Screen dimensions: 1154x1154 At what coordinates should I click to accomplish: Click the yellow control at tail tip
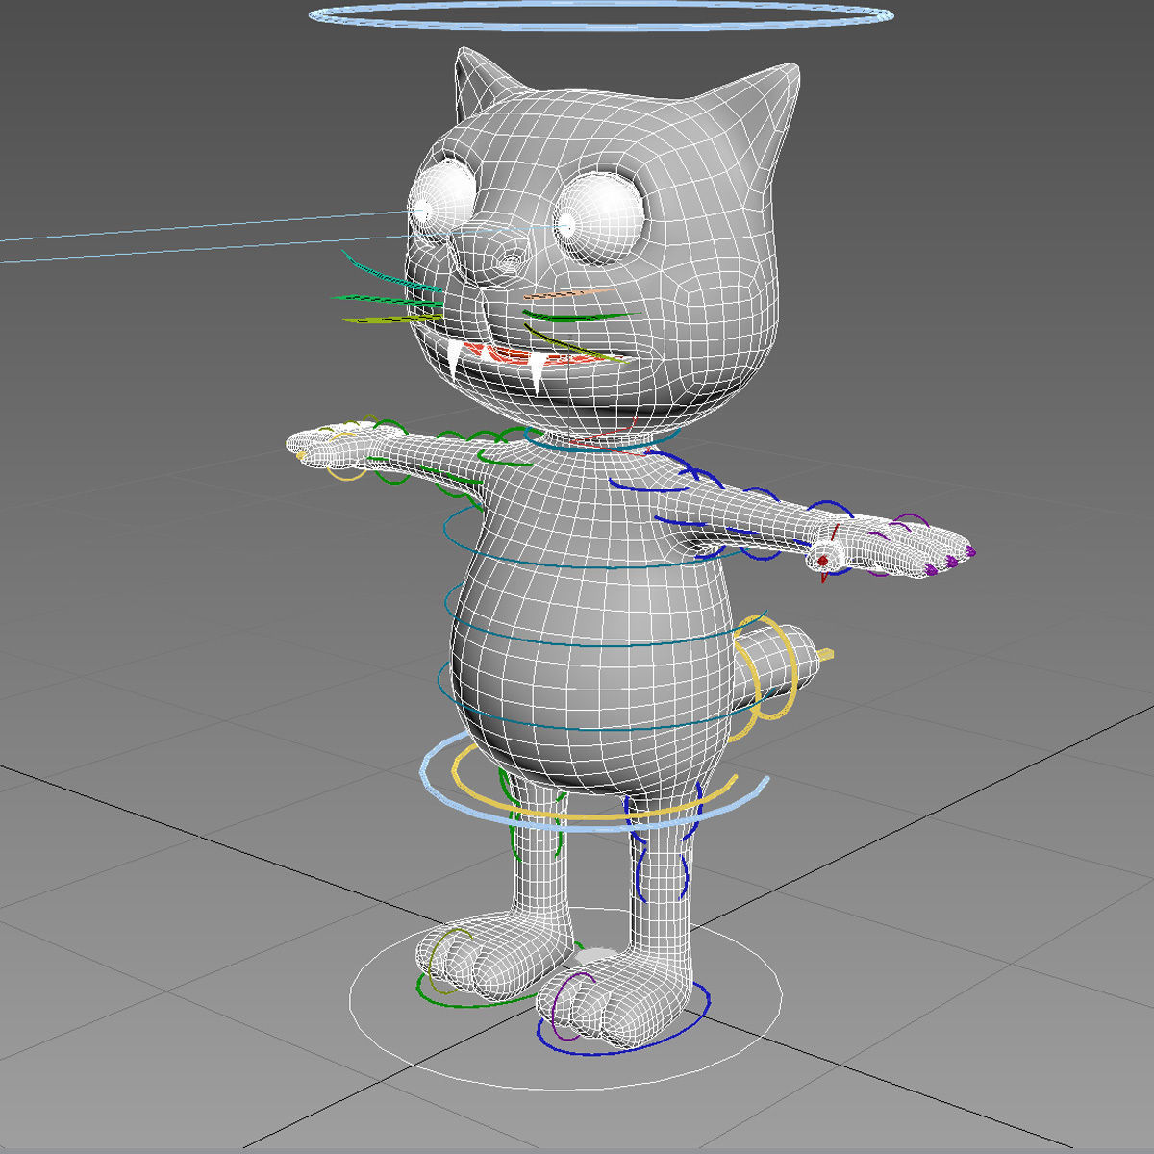pos(827,655)
